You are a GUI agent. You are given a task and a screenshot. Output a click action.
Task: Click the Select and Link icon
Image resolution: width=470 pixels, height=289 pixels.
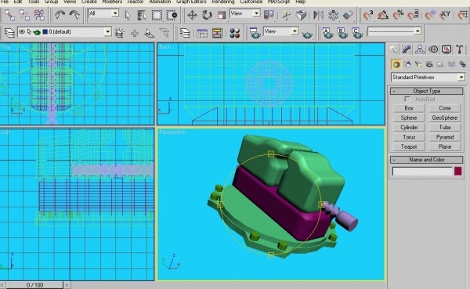click(9, 15)
